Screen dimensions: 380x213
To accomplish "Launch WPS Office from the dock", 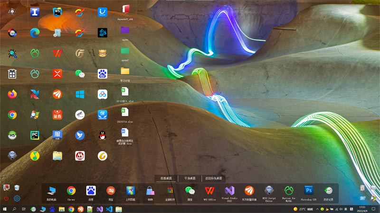I will [x=209, y=191].
